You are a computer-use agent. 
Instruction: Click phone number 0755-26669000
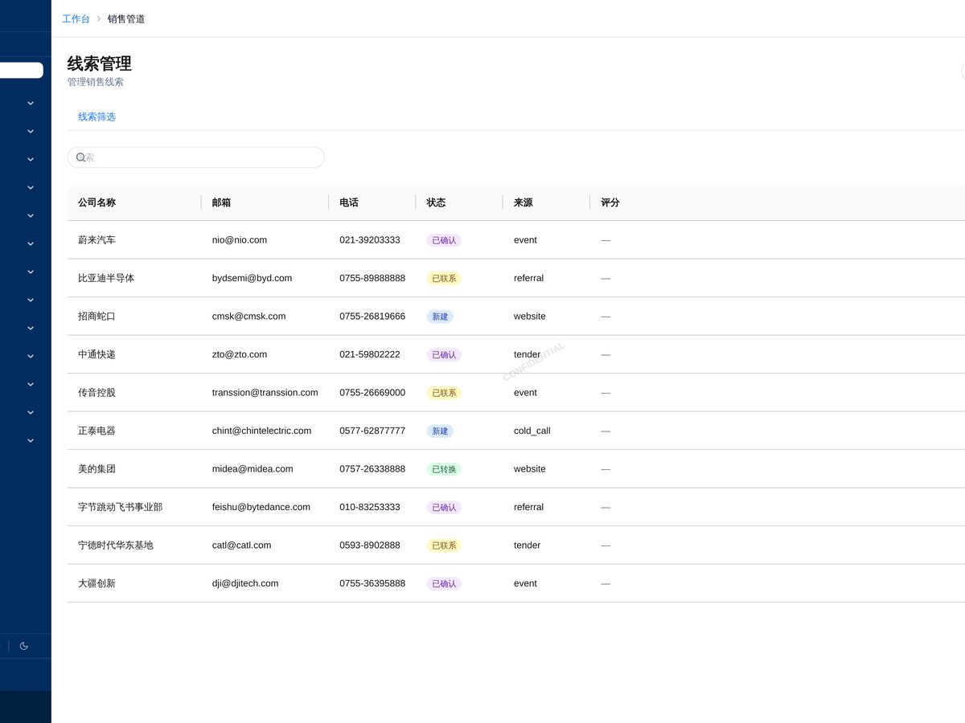click(372, 393)
